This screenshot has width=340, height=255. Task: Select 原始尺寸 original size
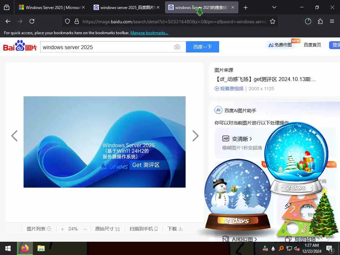tap(107, 229)
